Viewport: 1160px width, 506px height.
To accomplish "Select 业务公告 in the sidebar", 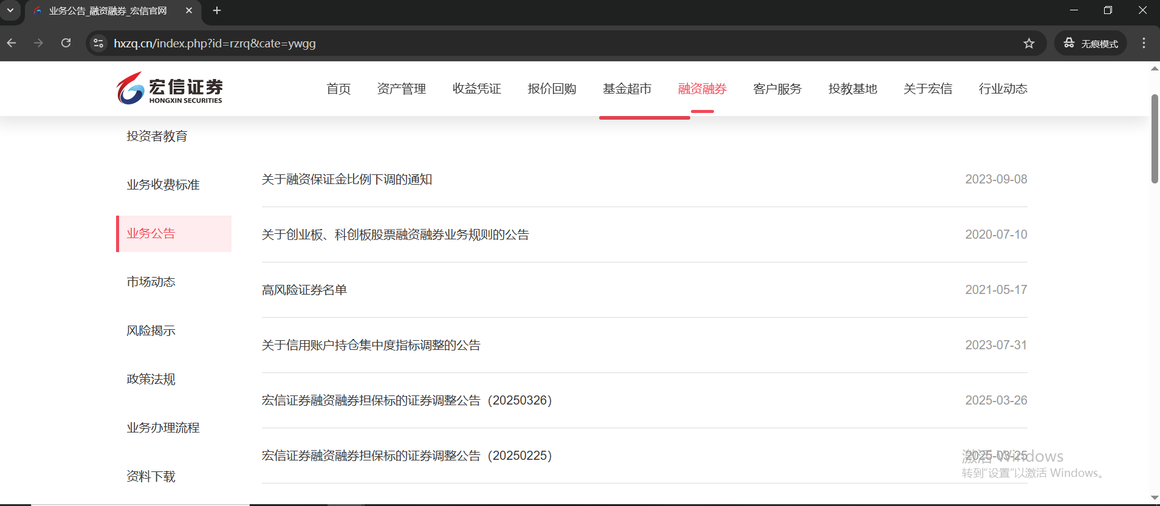I will [174, 233].
